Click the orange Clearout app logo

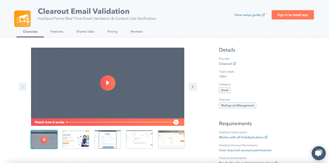pyautogui.click(x=22, y=19)
